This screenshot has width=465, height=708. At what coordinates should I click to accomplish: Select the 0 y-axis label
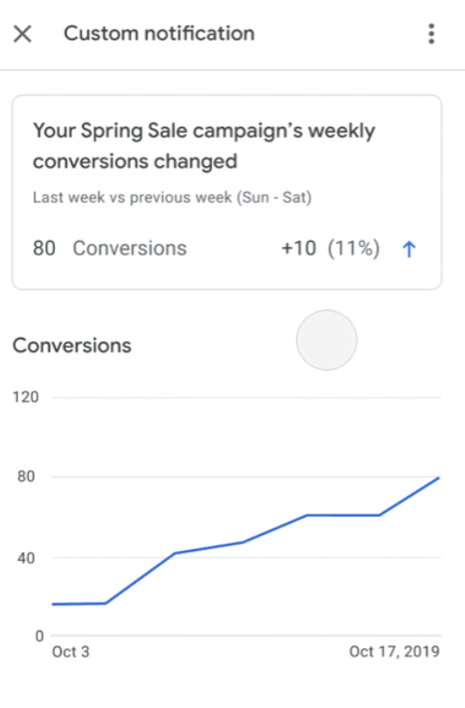(x=40, y=636)
